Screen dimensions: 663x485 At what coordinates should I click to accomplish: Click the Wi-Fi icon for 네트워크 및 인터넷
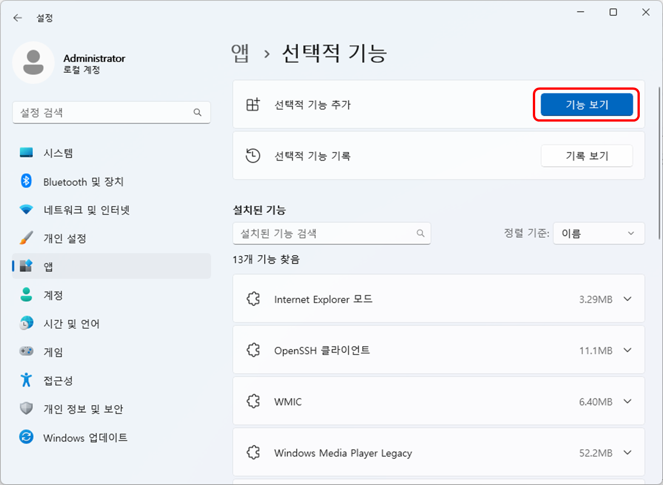26,209
